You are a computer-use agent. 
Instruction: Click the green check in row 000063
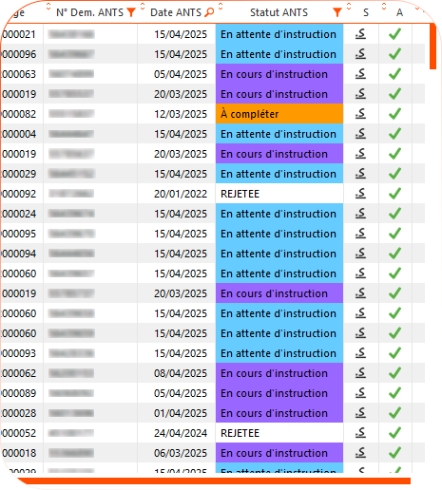[394, 74]
